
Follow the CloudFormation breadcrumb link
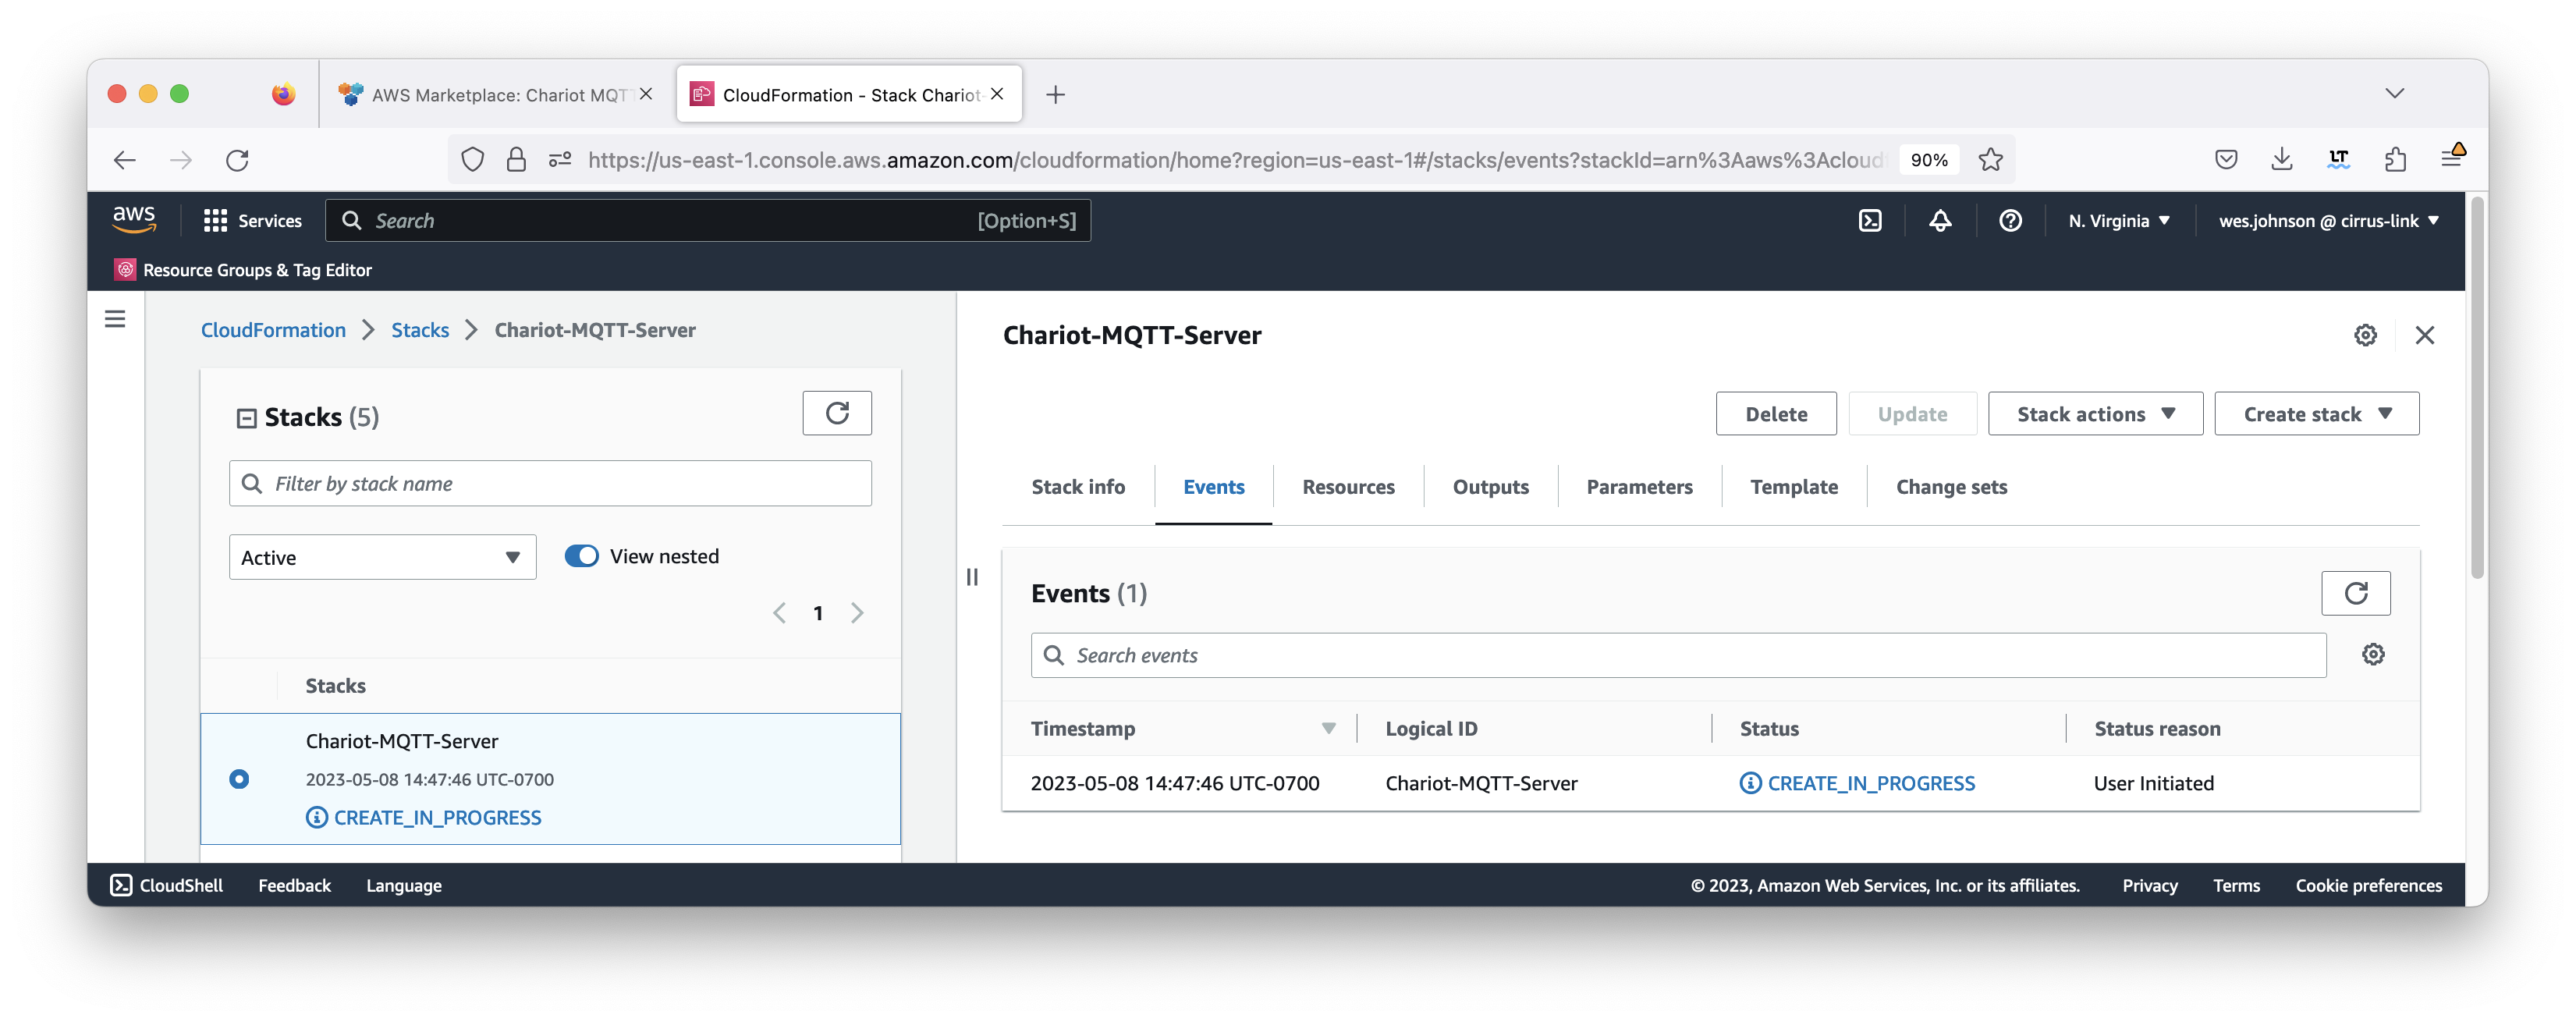click(x=273, y=330)
